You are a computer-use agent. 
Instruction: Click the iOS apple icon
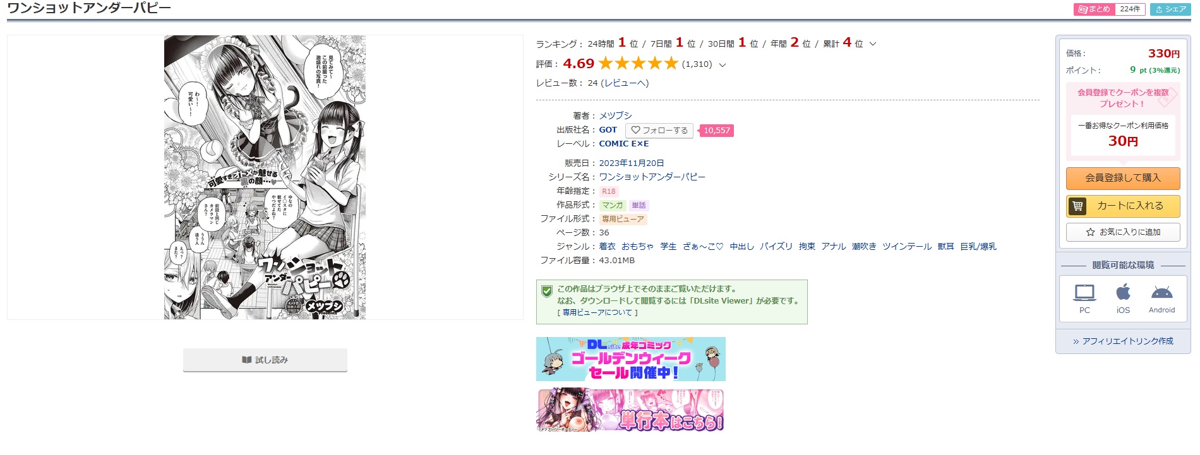tap(1123, 292)
